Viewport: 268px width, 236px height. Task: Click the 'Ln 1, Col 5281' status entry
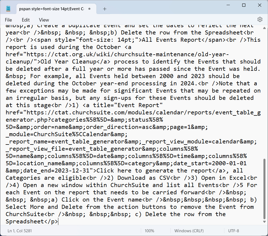click(20, 231)
